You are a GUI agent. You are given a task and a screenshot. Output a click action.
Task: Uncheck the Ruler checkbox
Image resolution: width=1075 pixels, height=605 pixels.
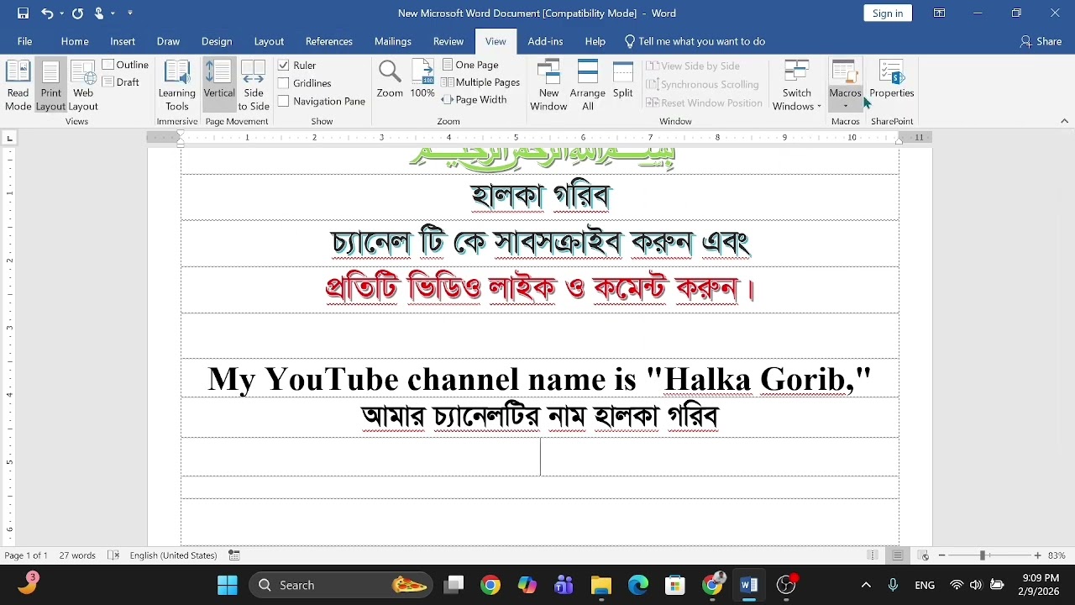(284, 66)
